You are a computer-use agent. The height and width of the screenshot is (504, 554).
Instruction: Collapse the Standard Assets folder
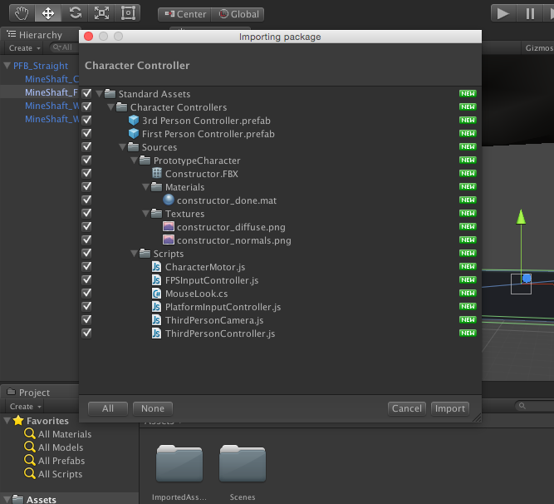[100, 94]
